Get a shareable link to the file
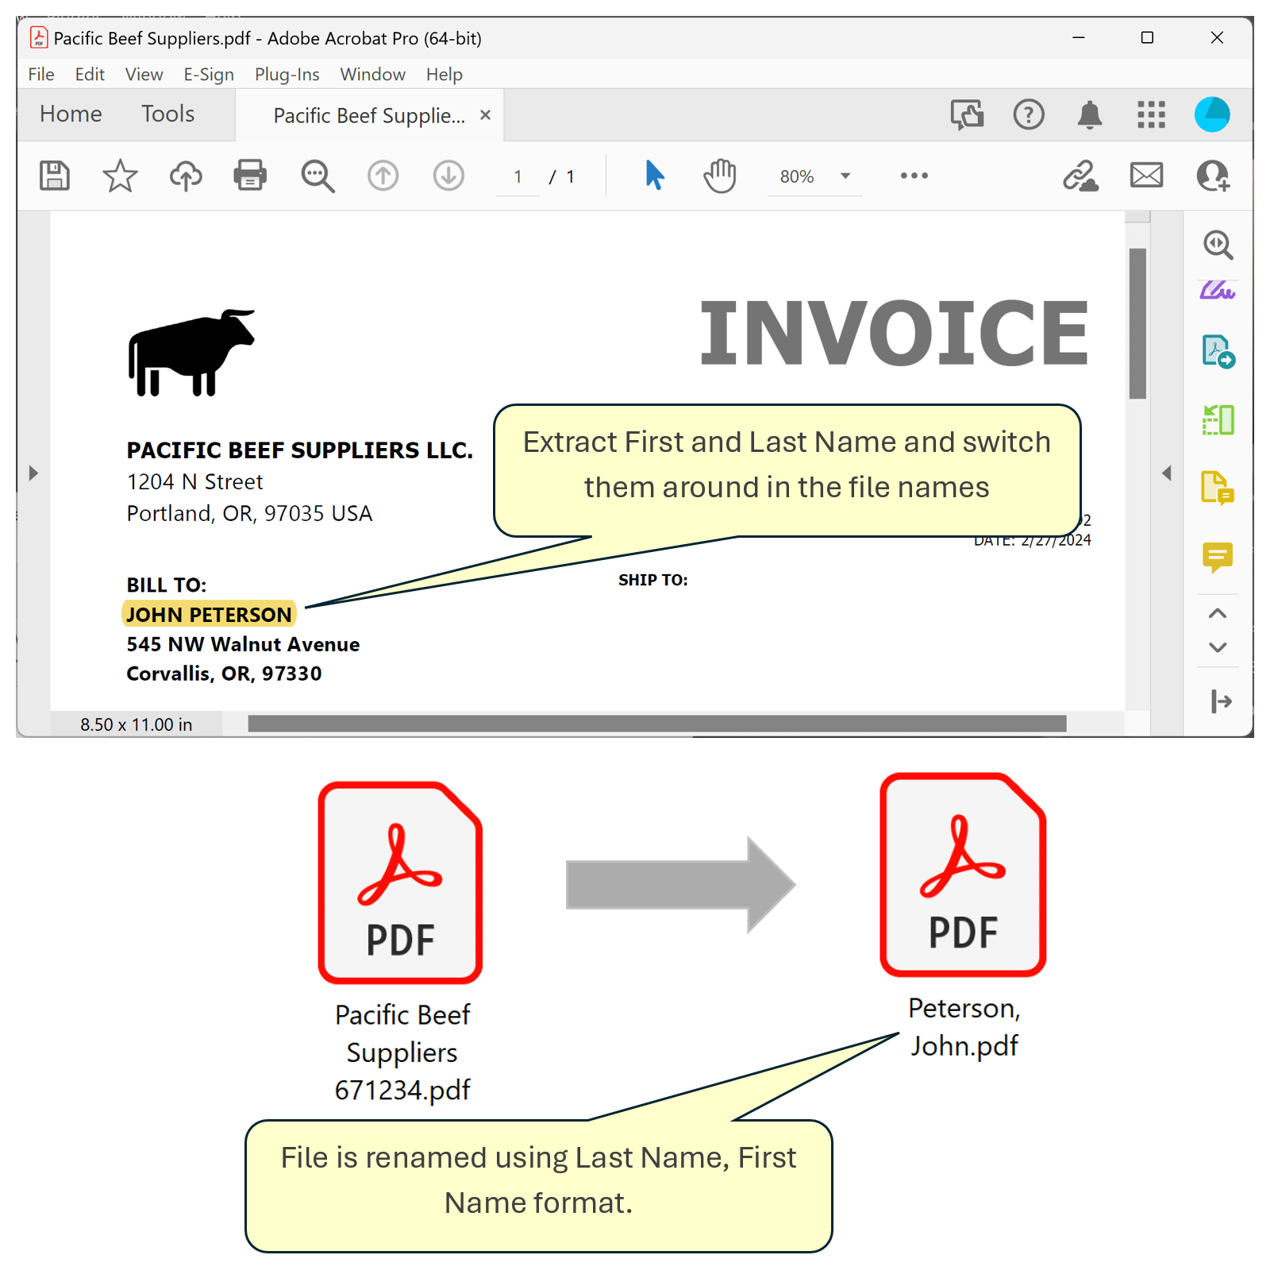Image resolution: width=1278 pixels, height=1282 pixels. coord(1084,176)
